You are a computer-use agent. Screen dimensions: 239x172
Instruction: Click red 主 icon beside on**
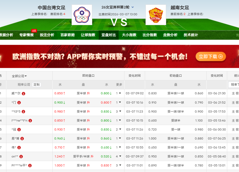tap(21, 157)
